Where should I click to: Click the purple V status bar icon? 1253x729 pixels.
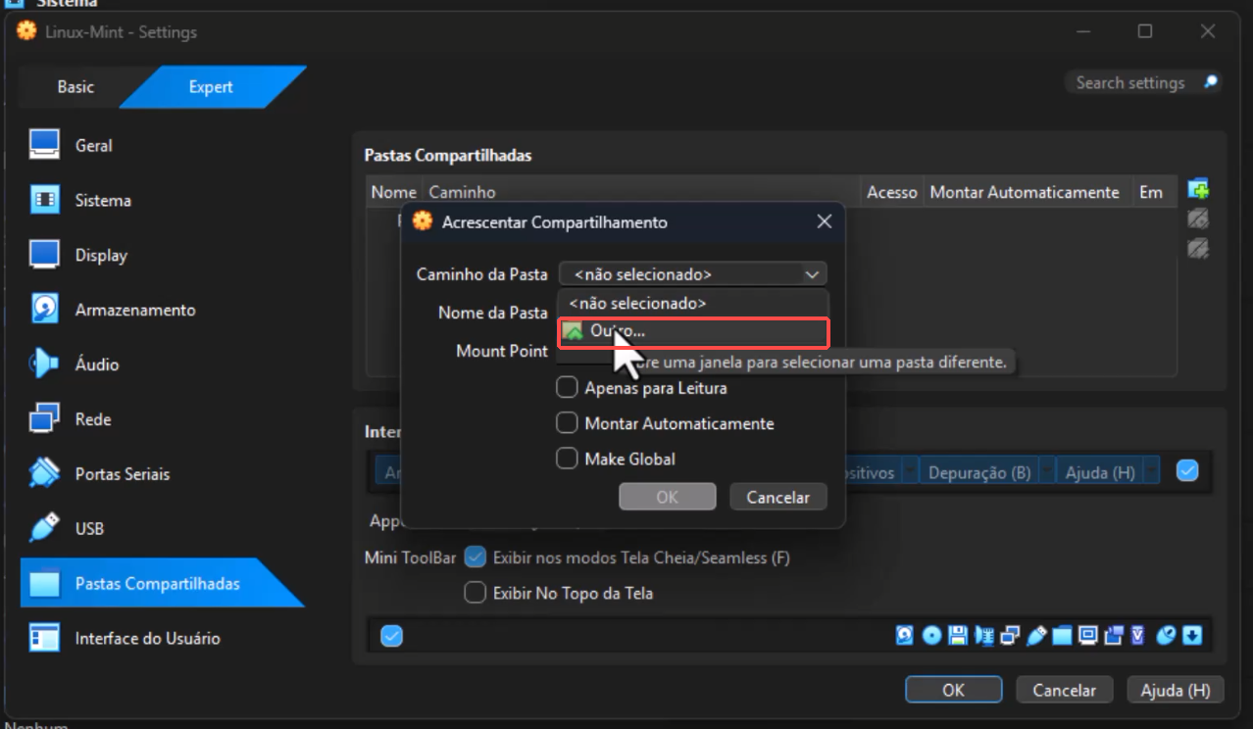1138,636
